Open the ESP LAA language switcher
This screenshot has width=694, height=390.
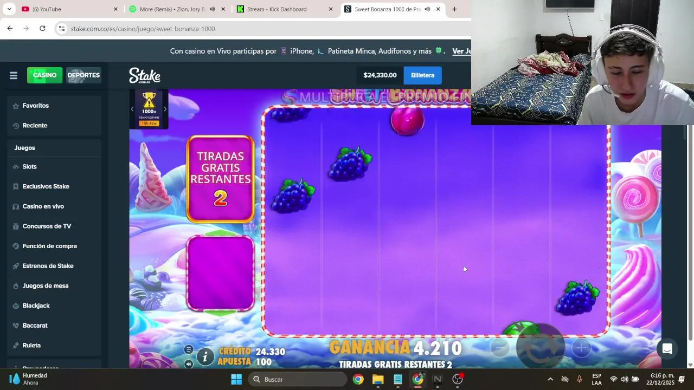(596, 379)
